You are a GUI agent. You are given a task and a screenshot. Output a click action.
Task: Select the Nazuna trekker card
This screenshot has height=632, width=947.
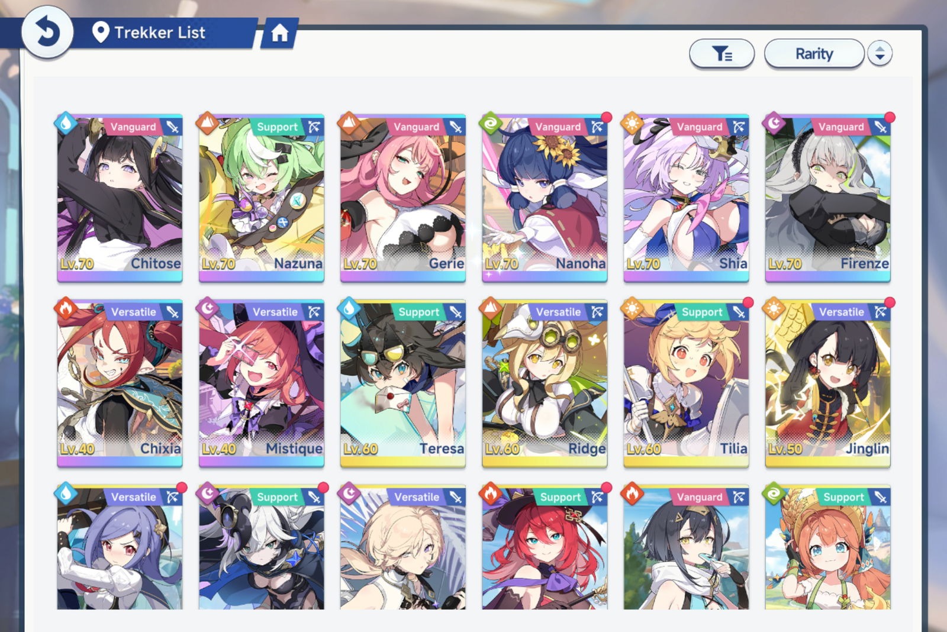click(262, 198)
